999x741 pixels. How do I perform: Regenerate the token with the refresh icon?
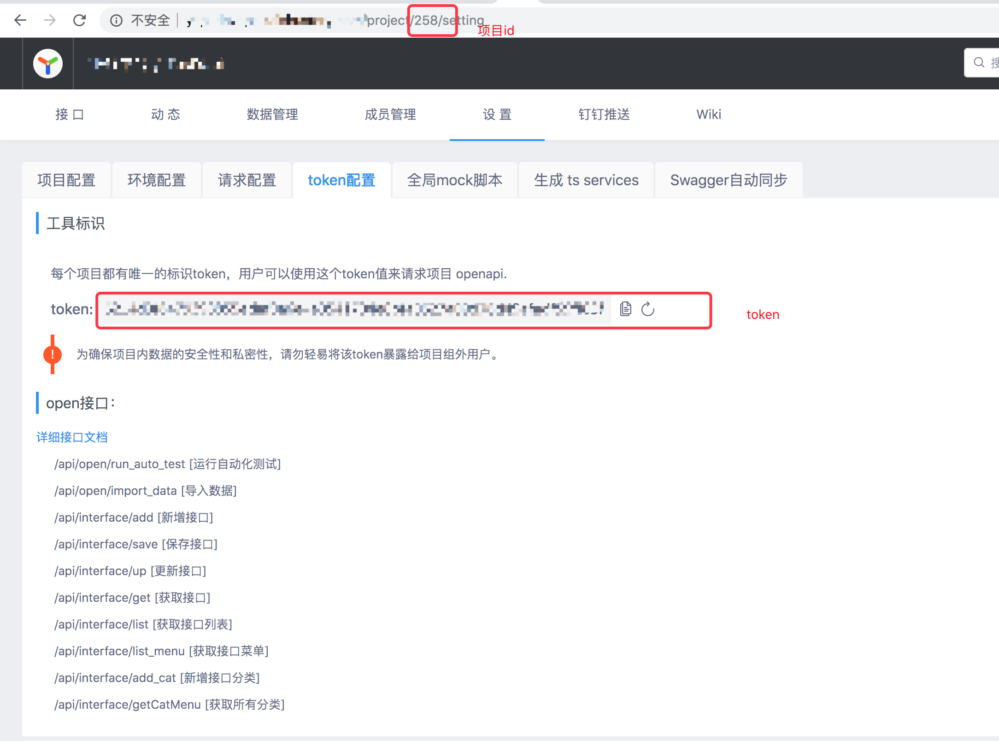(648, 309)
